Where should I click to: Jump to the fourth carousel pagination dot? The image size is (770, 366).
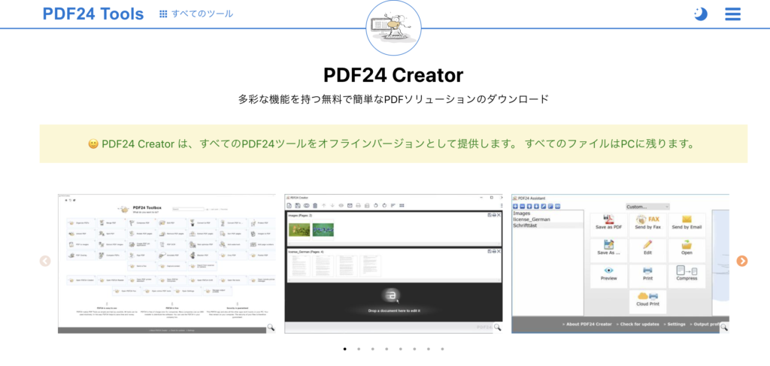click(x=387, y=349)
